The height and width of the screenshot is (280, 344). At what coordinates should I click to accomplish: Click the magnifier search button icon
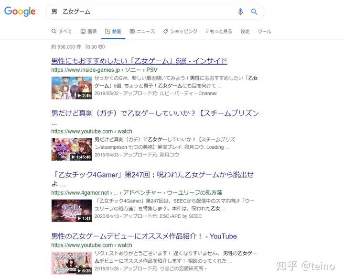pos(254,11)
